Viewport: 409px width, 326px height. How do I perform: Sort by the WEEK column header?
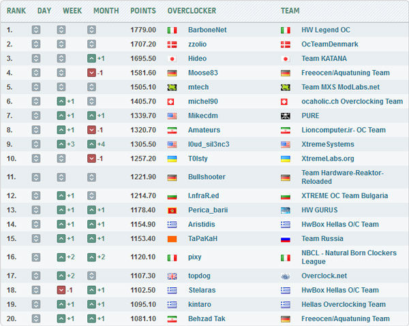(x=72, y=11)
